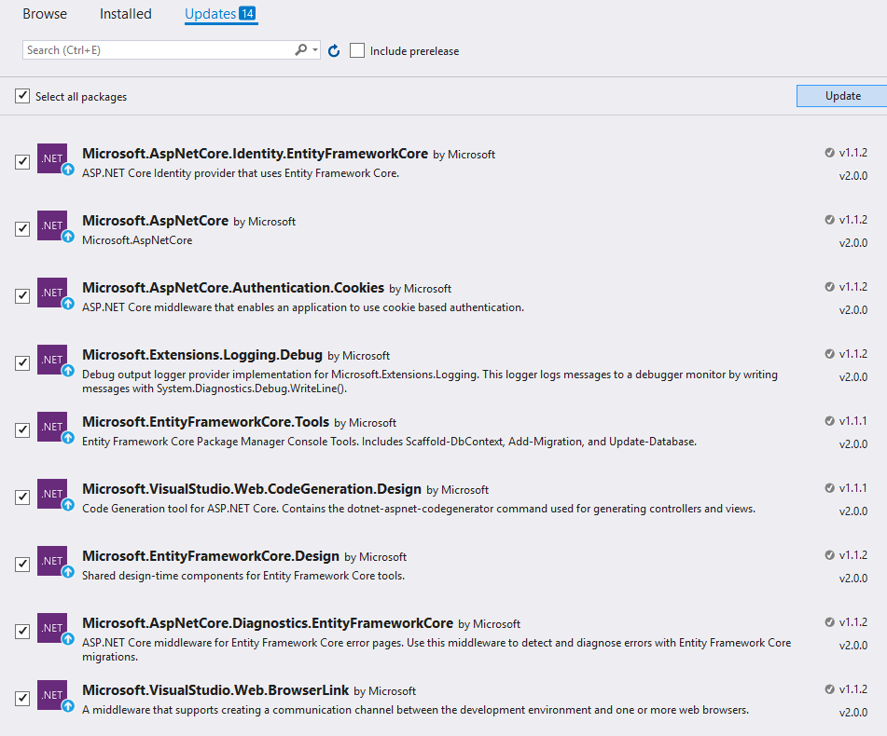
Task: Focus the Search (Ctrl+E) input field
Action: tap(159, 50)
